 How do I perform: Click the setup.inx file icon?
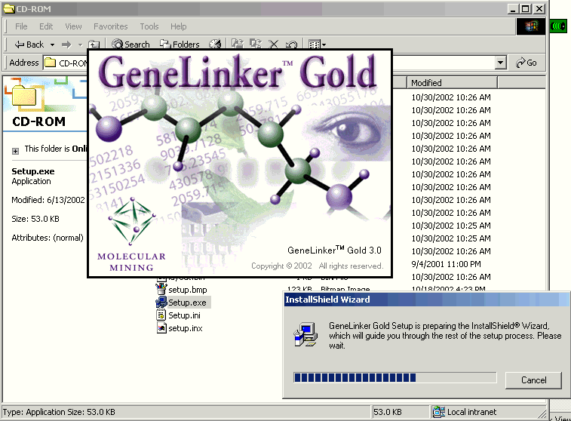pos(161,327)
